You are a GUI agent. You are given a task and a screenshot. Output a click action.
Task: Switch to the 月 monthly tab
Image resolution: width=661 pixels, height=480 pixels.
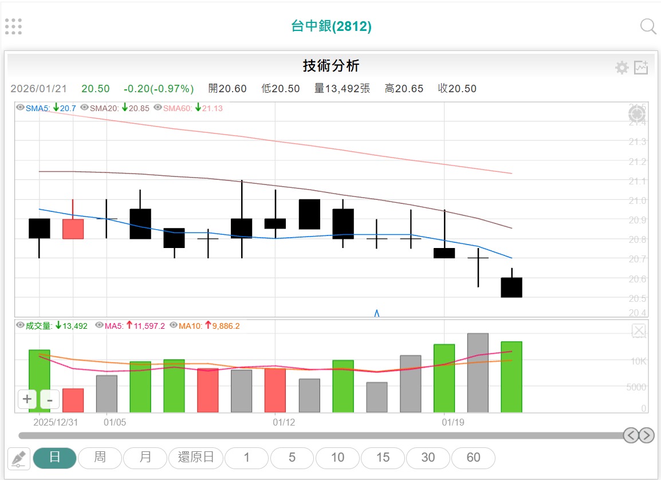coord(145,458)
